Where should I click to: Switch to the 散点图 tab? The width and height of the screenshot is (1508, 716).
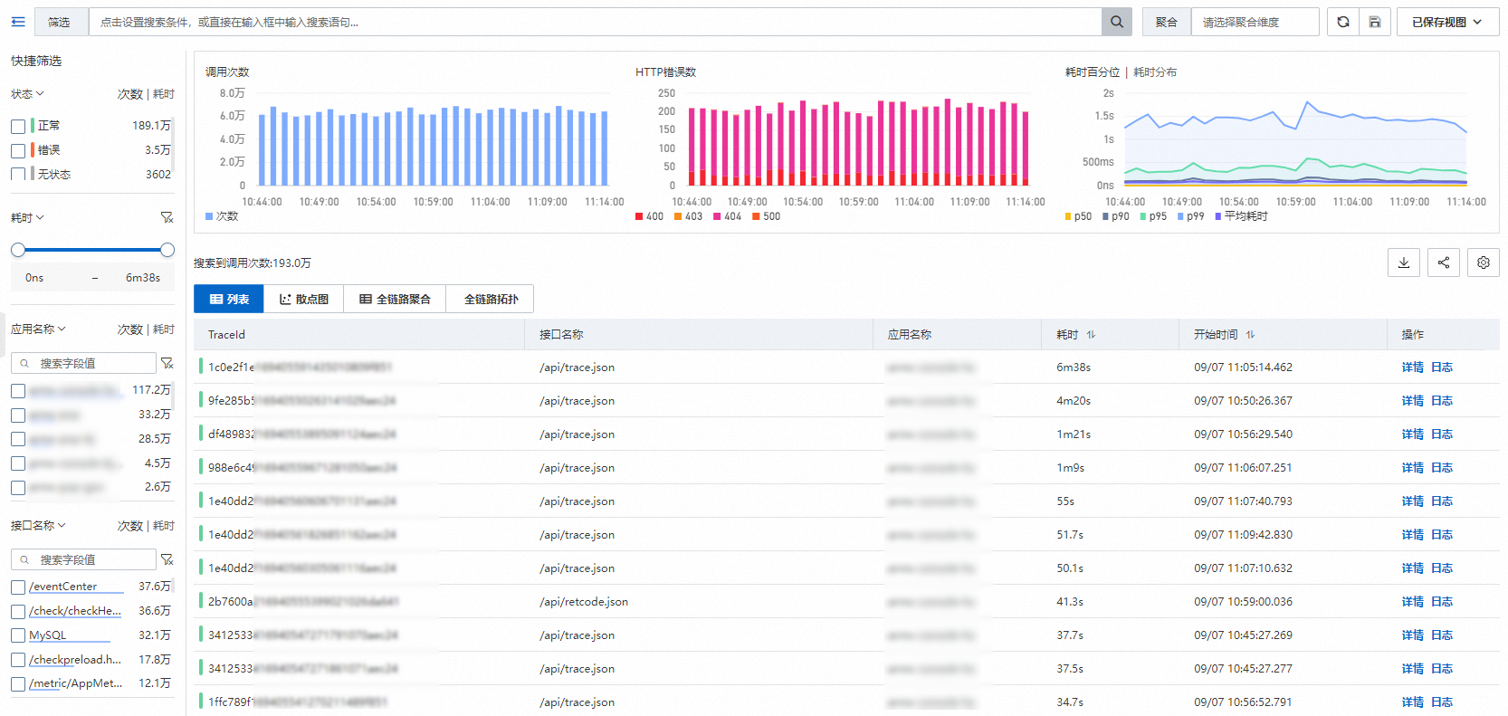click(304, 299)
